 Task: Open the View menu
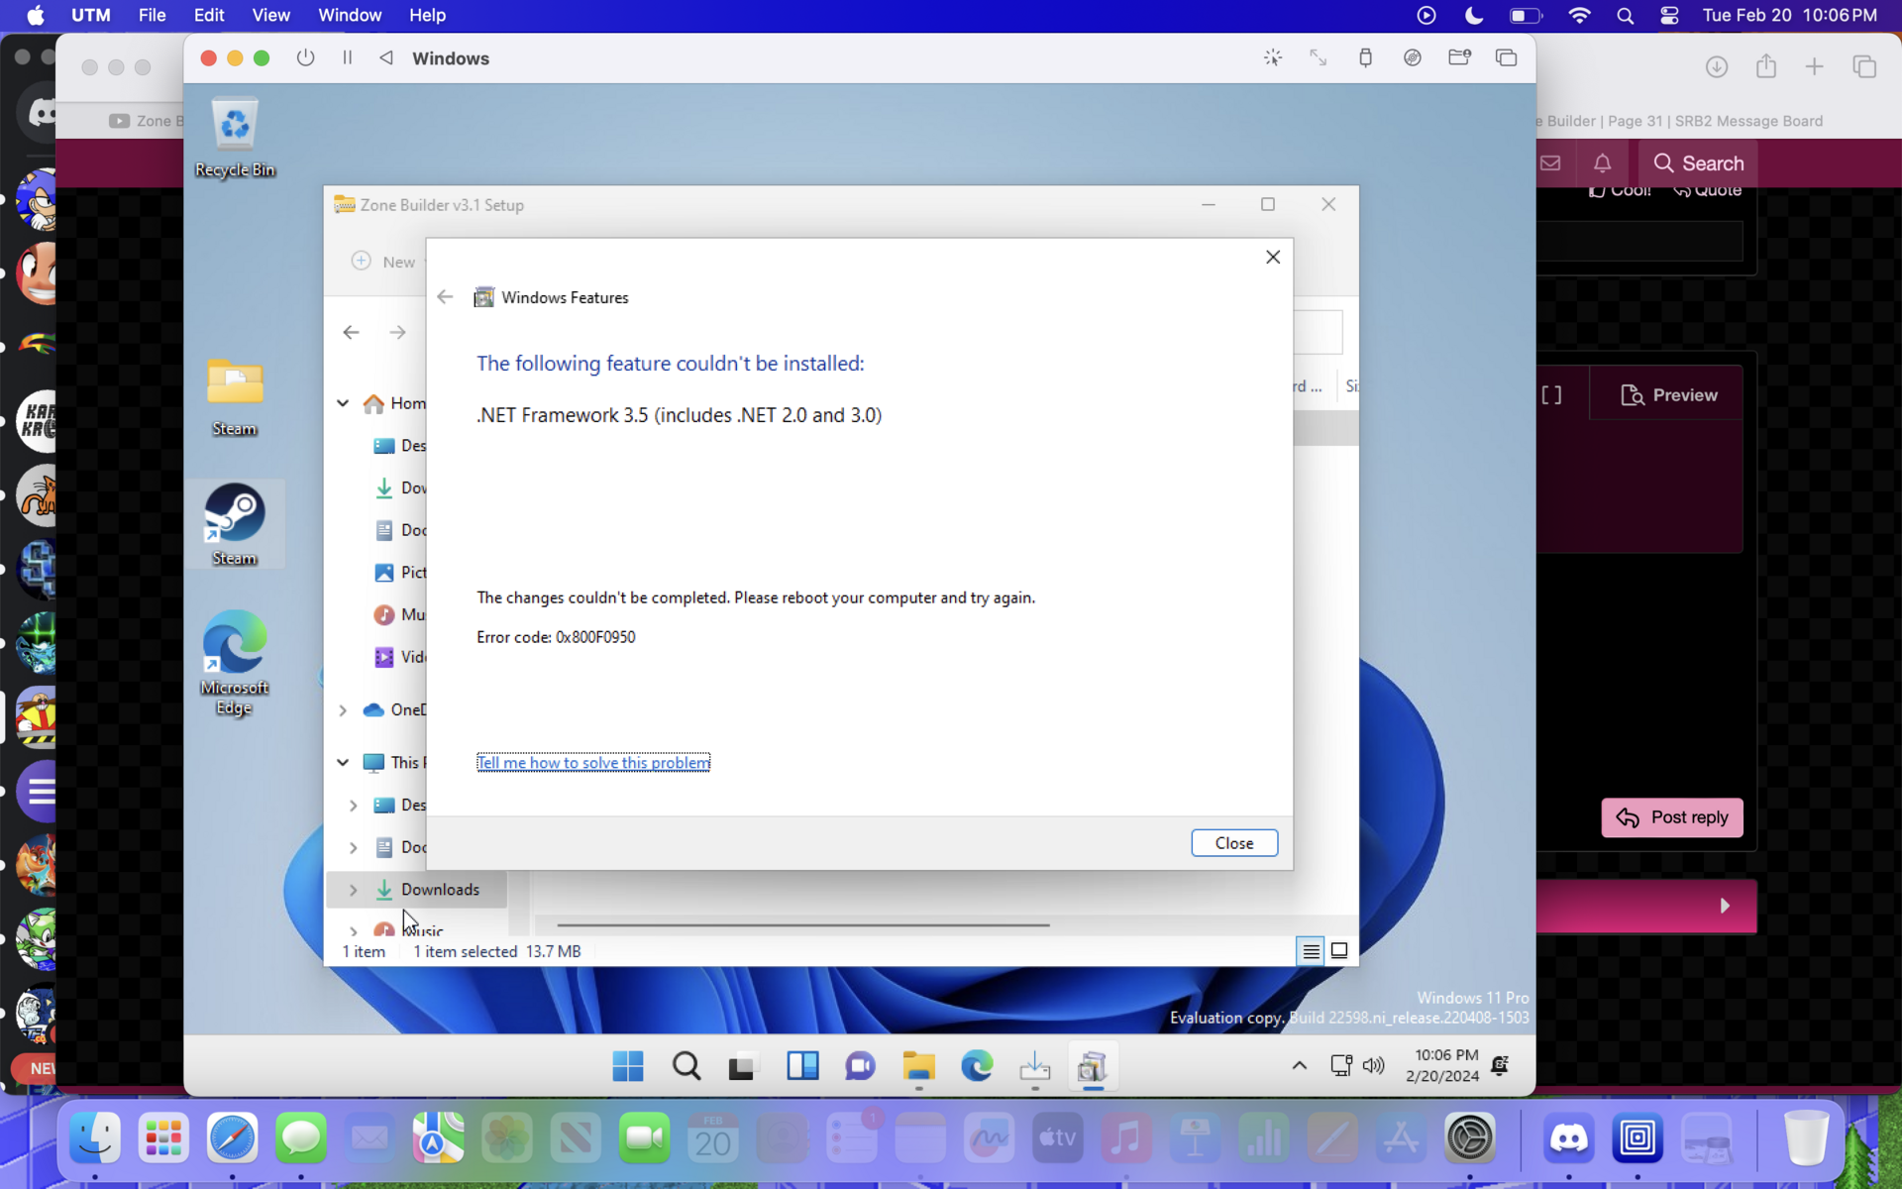[x=270, y=15]
